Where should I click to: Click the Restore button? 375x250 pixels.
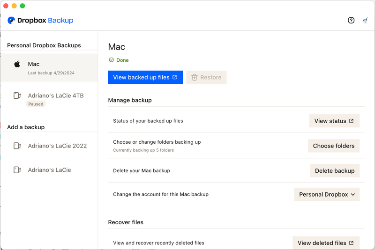pyautogui.click(x=206, y=77)
